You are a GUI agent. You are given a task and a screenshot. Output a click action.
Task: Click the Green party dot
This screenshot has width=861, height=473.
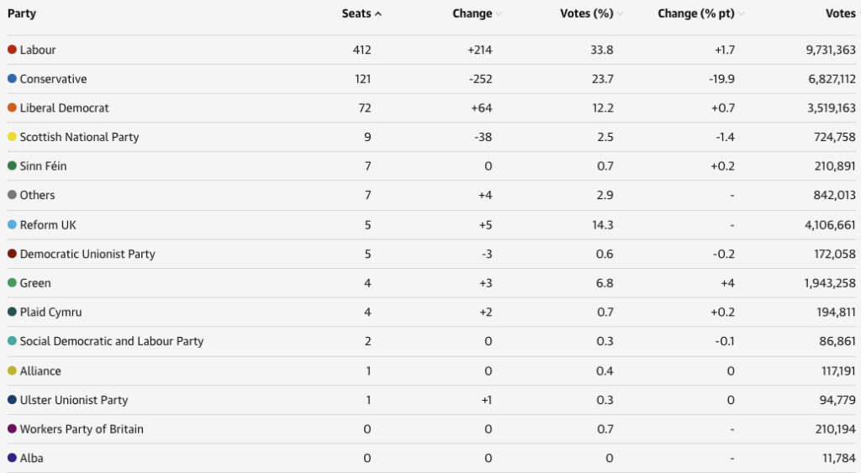[12, 283]
